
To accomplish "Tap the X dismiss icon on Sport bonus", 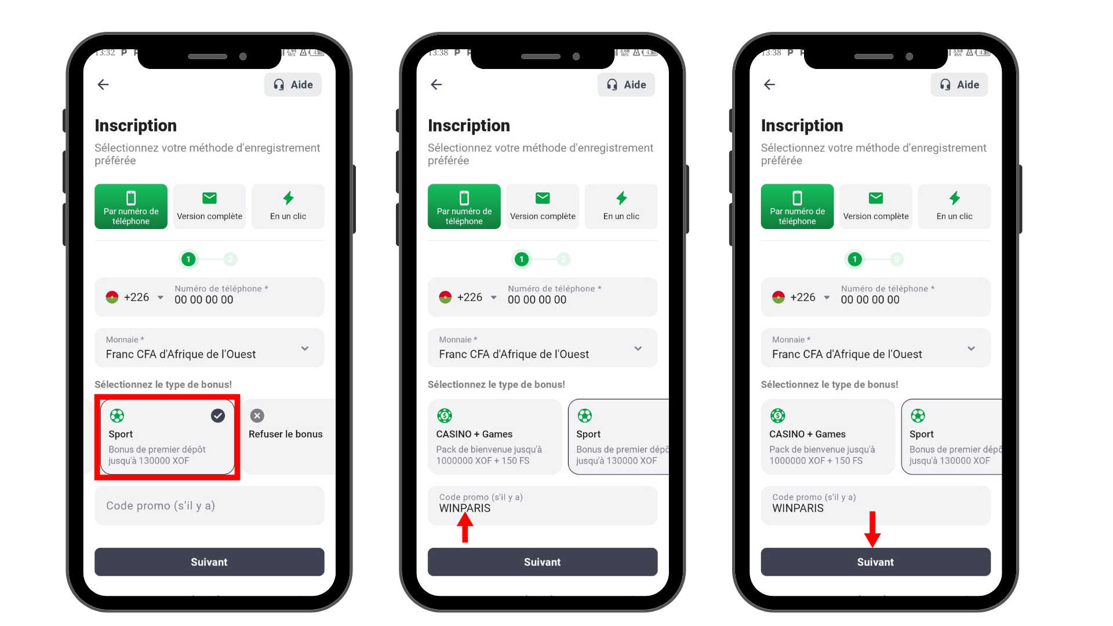I will pyautogui.click(x=257, y=415).
